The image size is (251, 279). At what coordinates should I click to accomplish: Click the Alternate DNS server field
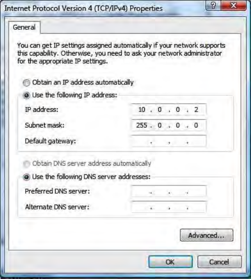(x=169, y=207)
